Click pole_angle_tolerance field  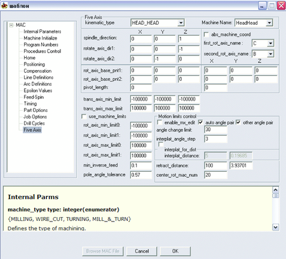pos(141,175)
